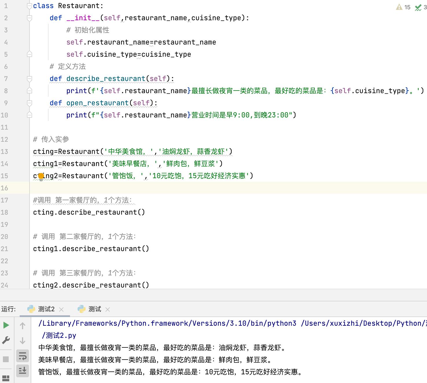Image resolution: width=427 pixels, height=383 pixels.
Task: Collapse the open_restaurant method fold arrow
Action: coord(29,103)
